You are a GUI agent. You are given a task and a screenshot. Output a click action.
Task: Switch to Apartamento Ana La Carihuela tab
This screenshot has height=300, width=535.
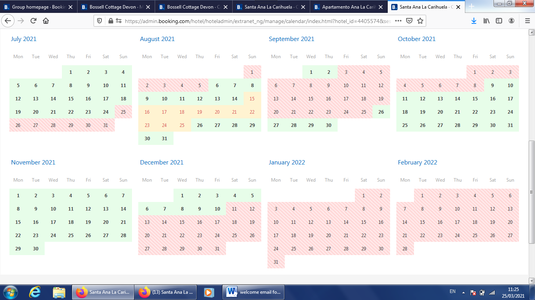click(348, 7)
